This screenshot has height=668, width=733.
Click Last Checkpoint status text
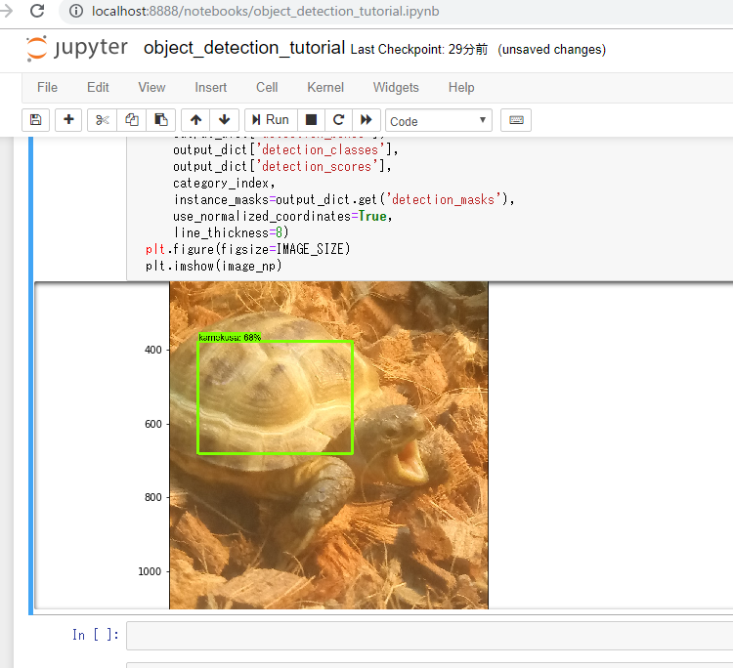point(419,50)
